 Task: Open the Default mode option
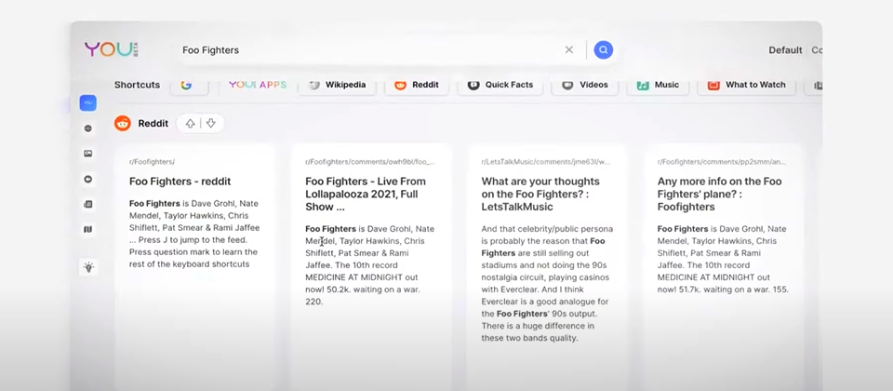(x=785, y=50)
